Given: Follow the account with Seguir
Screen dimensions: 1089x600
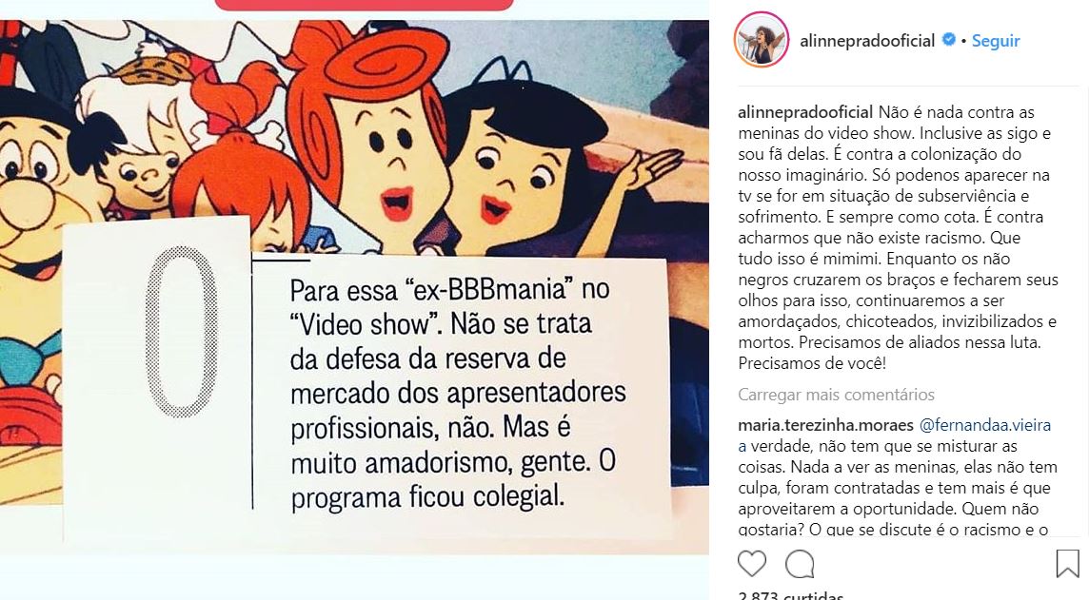Looking at the screenshot, I should point(996,41).
